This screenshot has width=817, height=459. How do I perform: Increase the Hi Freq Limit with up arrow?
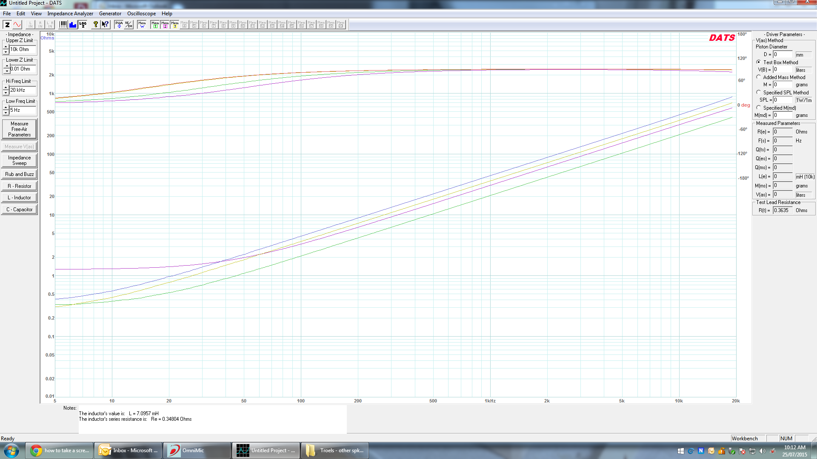[6, 88]
